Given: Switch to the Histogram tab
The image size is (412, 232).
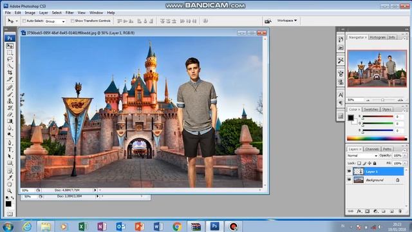Looking at the screenshot, I should point(378,37).
